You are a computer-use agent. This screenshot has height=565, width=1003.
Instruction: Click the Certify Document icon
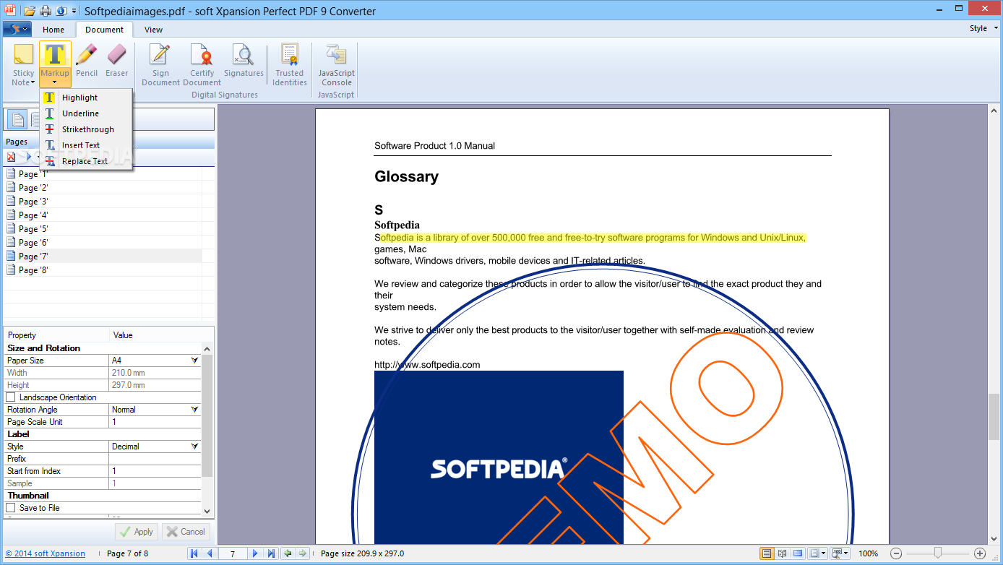point(202,64)
